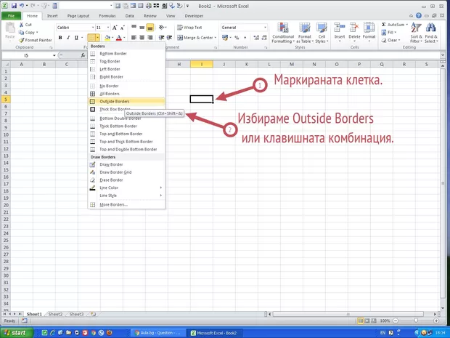The image size is (450, 338).
Task: Adjust the zoom slider in status bar
Action: point(417,321)
